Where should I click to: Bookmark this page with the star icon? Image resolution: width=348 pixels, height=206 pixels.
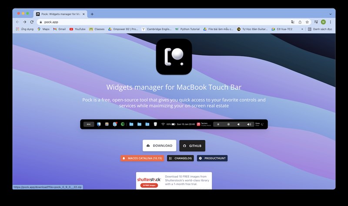tap(307, 22)
